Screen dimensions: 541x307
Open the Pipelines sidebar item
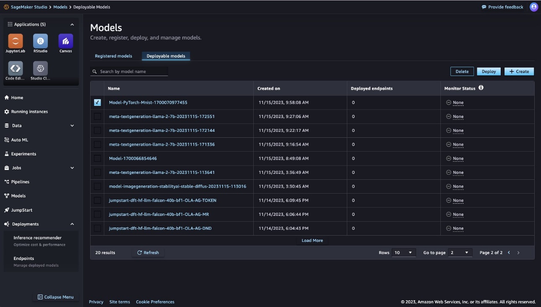pos(17,182)
